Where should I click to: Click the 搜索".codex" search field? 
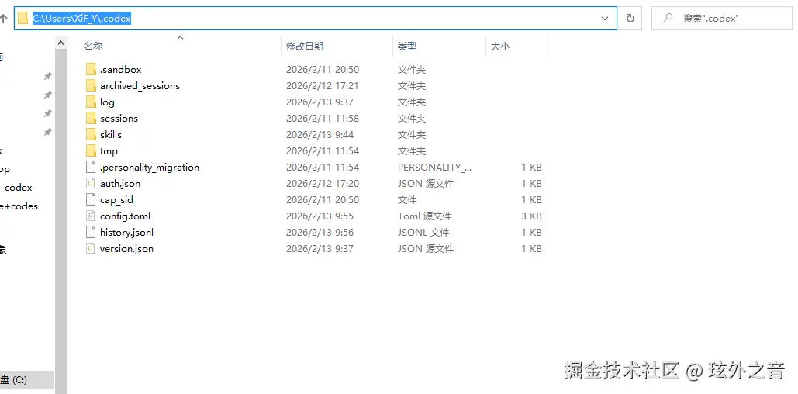click(x=722, y=19)
